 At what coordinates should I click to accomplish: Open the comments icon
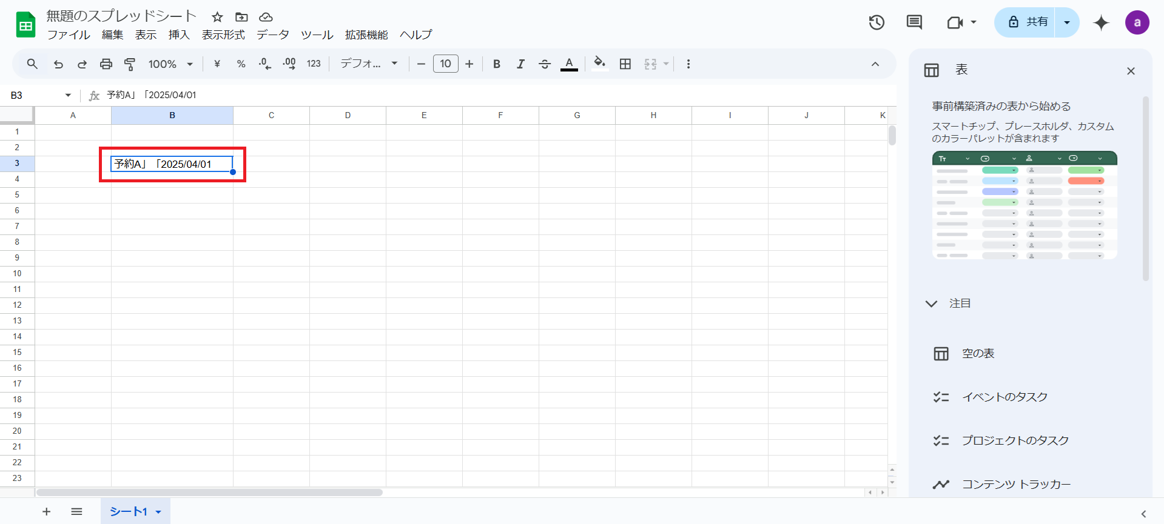click(914, 23)
